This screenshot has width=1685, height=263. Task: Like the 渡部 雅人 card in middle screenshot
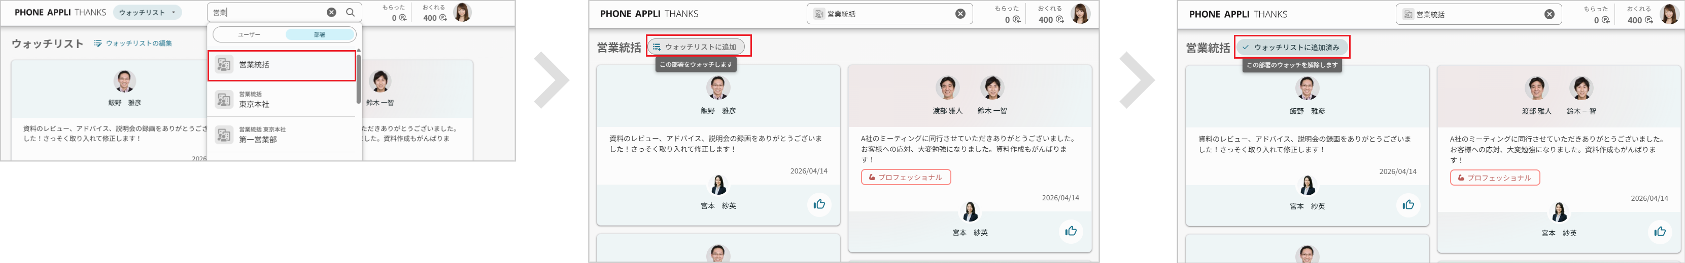(1071, 232)
